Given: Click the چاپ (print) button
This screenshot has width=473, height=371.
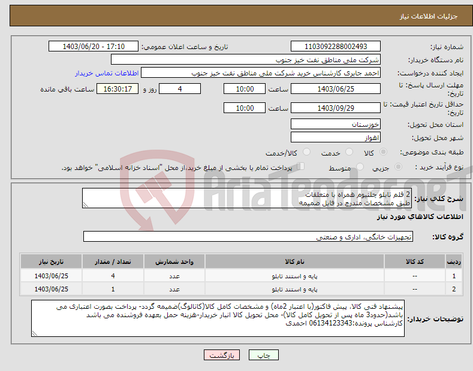Looking at the screenshot, I should pyautogui.click(x=263, y=355).
